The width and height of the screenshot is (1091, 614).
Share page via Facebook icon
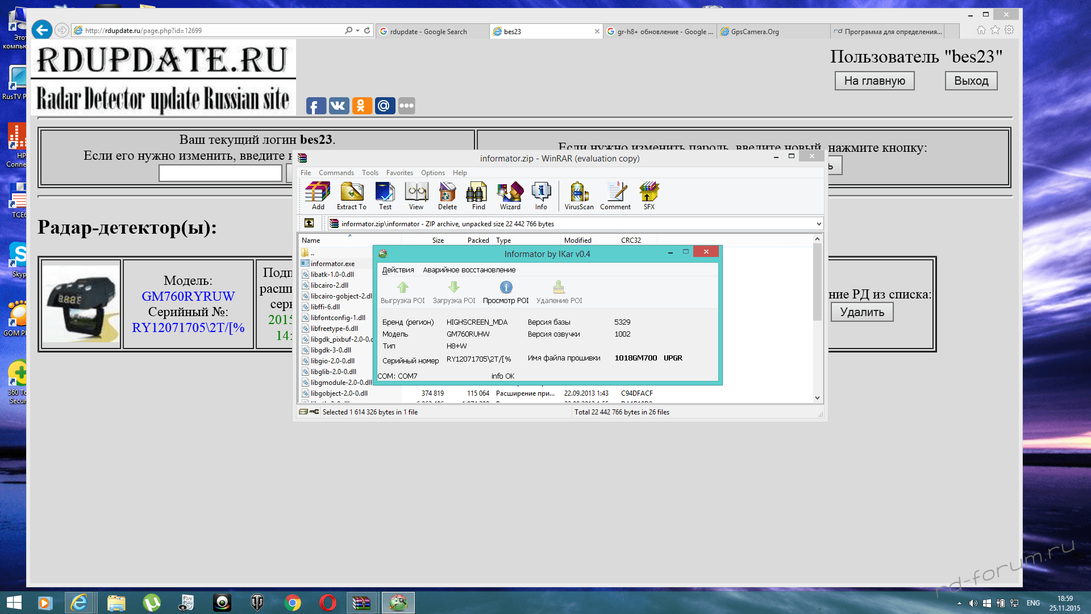(316, 106)
